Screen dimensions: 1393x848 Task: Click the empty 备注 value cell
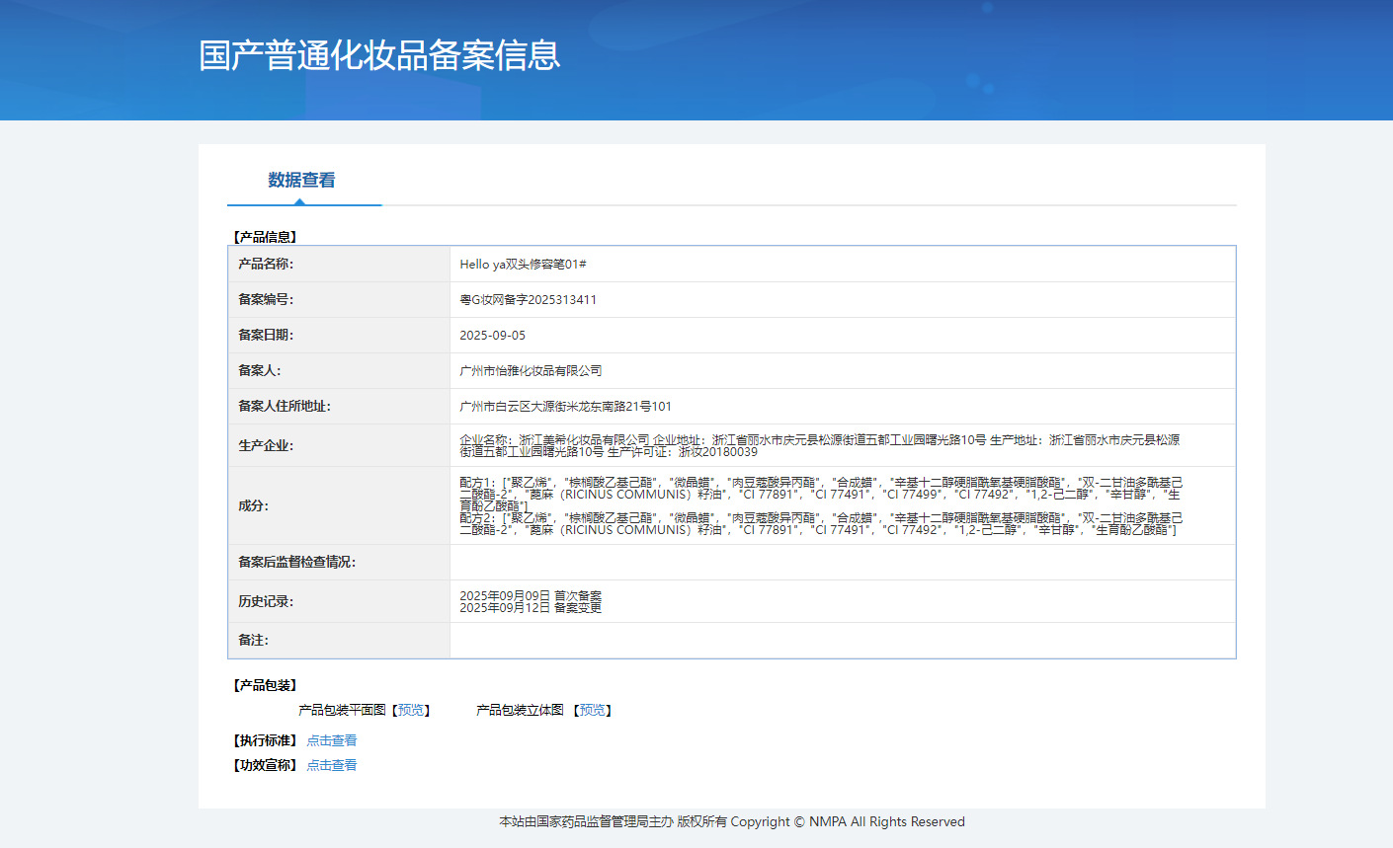point(842,640)
